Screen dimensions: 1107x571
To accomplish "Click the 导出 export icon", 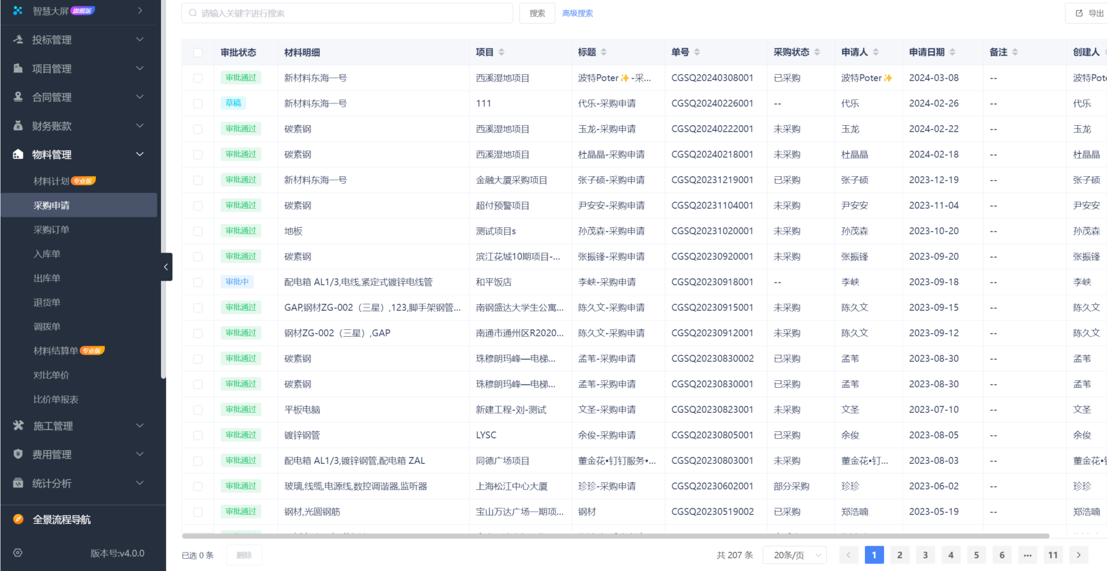I will pos(1079,13).
